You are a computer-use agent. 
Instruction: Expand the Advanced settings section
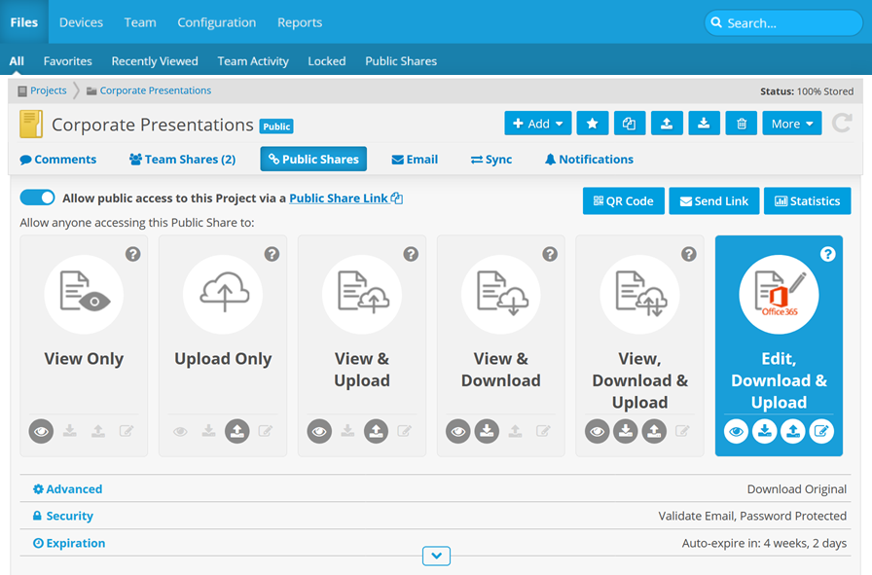click(x=67, y=489)
